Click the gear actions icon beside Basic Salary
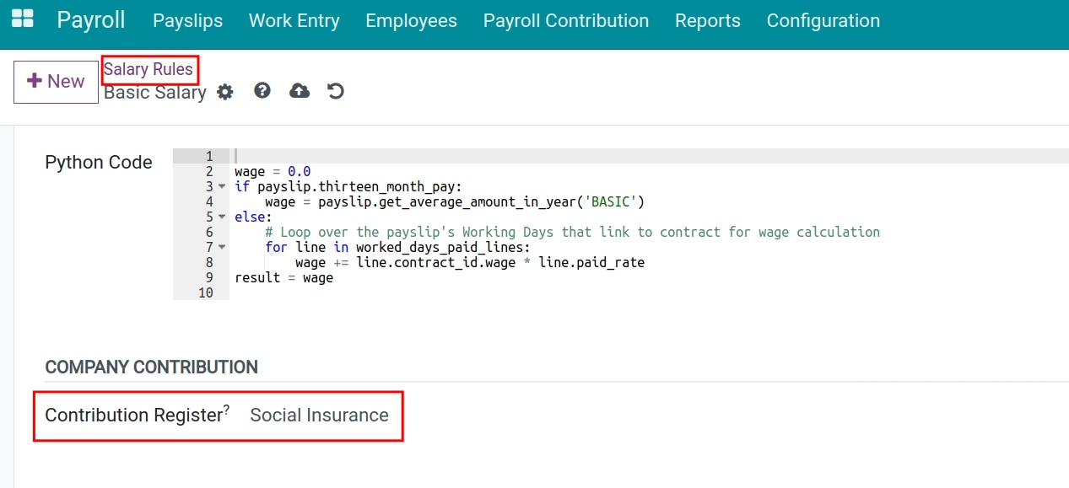The height and width of the screenshot is (488, 1069). (x=224, y=92)
